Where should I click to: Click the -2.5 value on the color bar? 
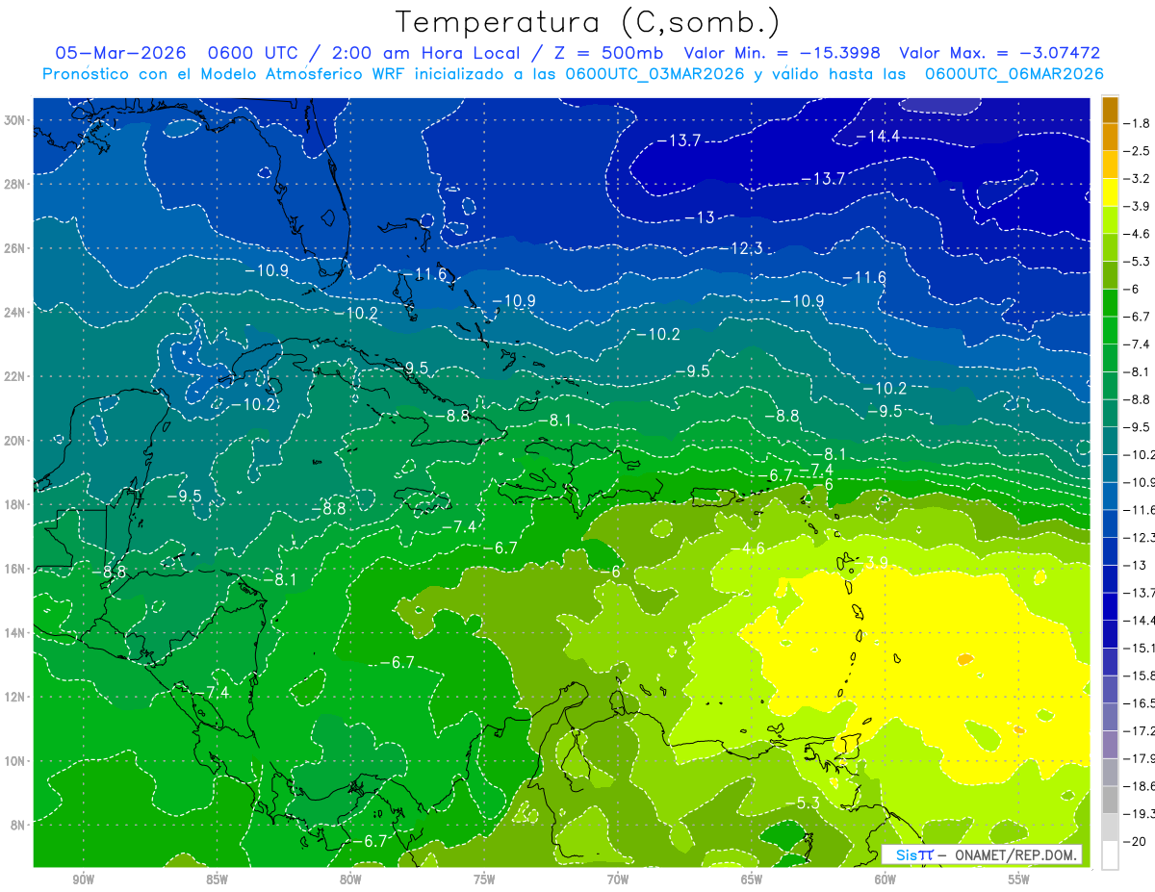1138,151
